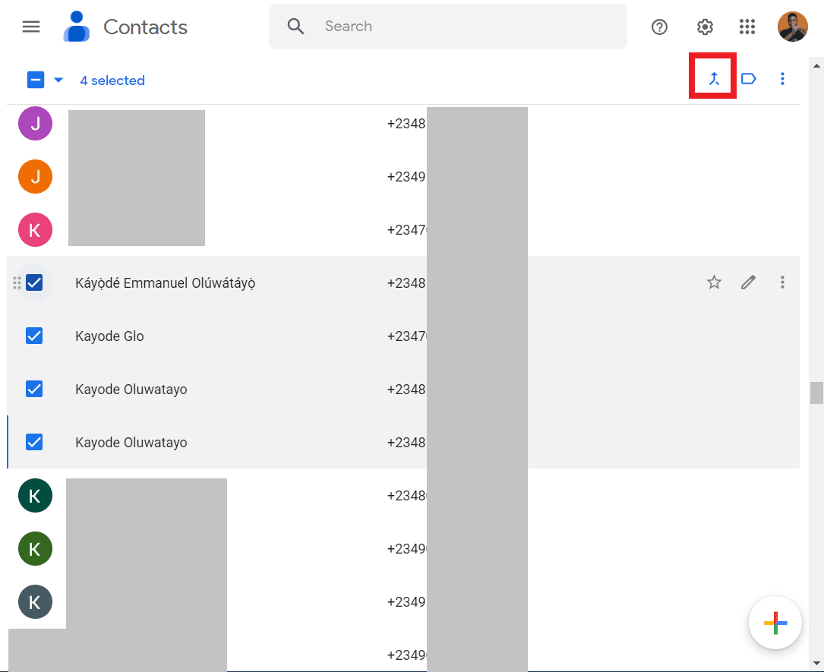Click the Contacts app title logo
Viewport: 824px width, 672px height.
point(126,27)
